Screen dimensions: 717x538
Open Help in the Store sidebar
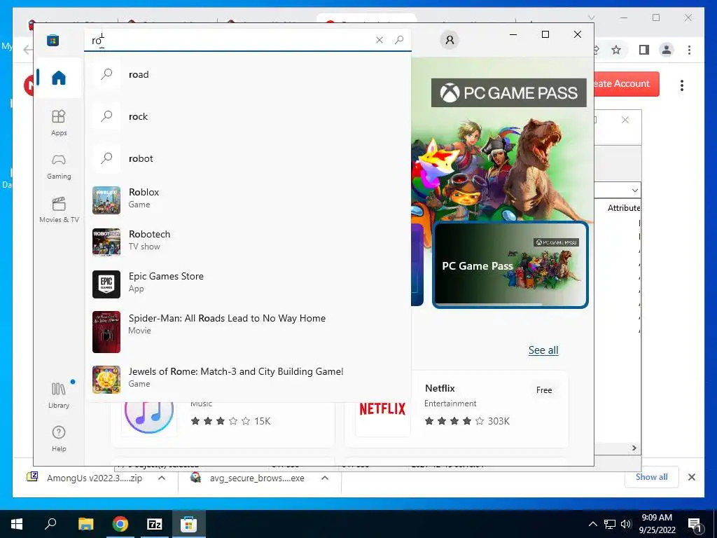(x=59, y=439)
